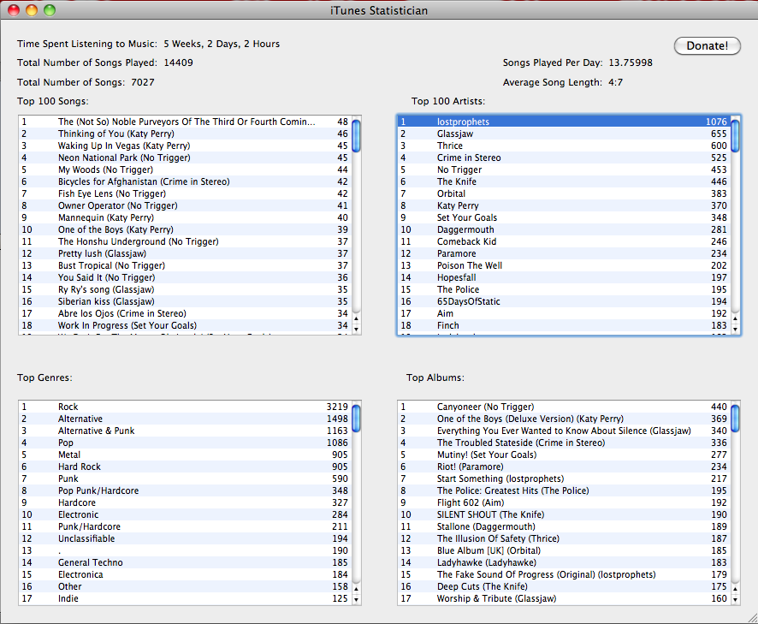The width and height of the screenshot is (758, 624).
Task: Click the Top Genres scroll down arrow
Action: click(x=356, y=600)
